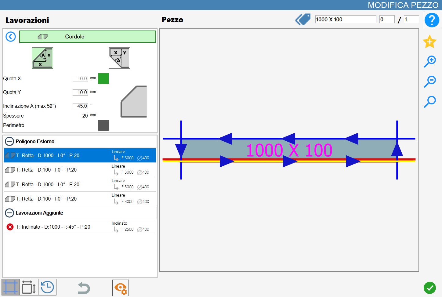Screen dimensions: 442x297
Task: Click the total quantity field showing 1
Action: pos(411,19)
